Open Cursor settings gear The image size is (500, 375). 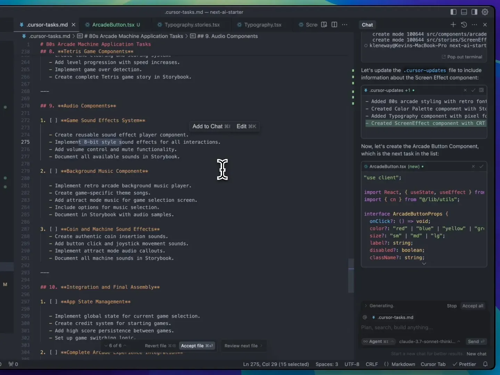(x=485, y=12)
